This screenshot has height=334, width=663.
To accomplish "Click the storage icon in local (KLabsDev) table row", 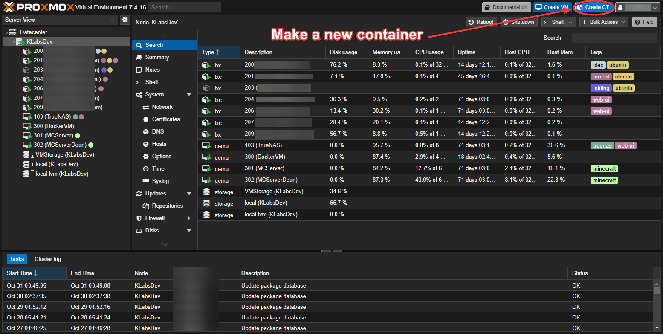I will point(206,203).
